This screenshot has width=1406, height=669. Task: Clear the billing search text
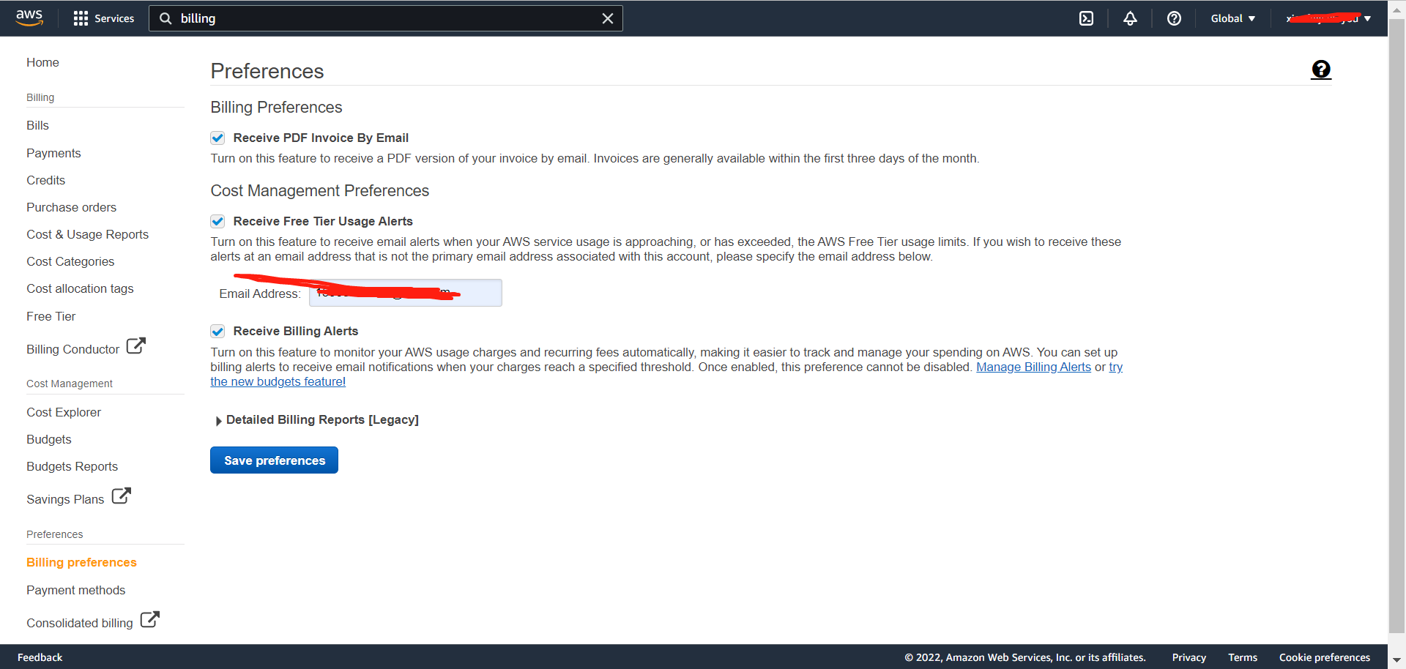click(607, 18)
